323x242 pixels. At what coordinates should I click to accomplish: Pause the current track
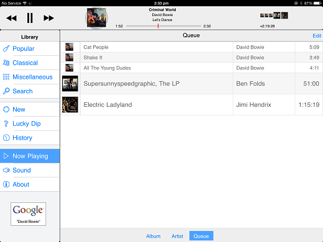(x=30, y=18)
